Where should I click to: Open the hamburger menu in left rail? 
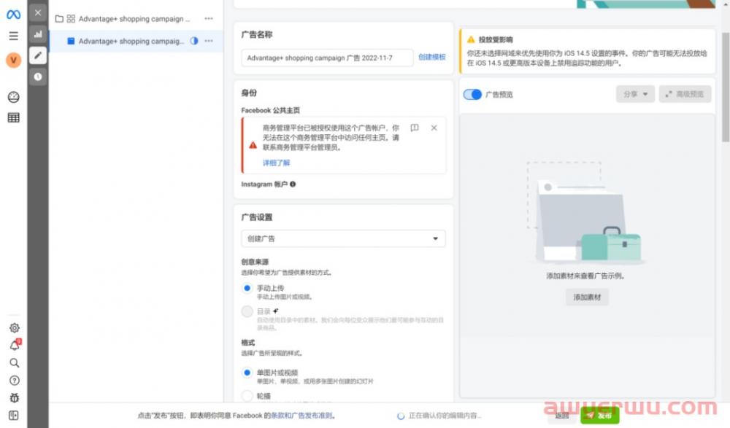click(x=13, y=36)
